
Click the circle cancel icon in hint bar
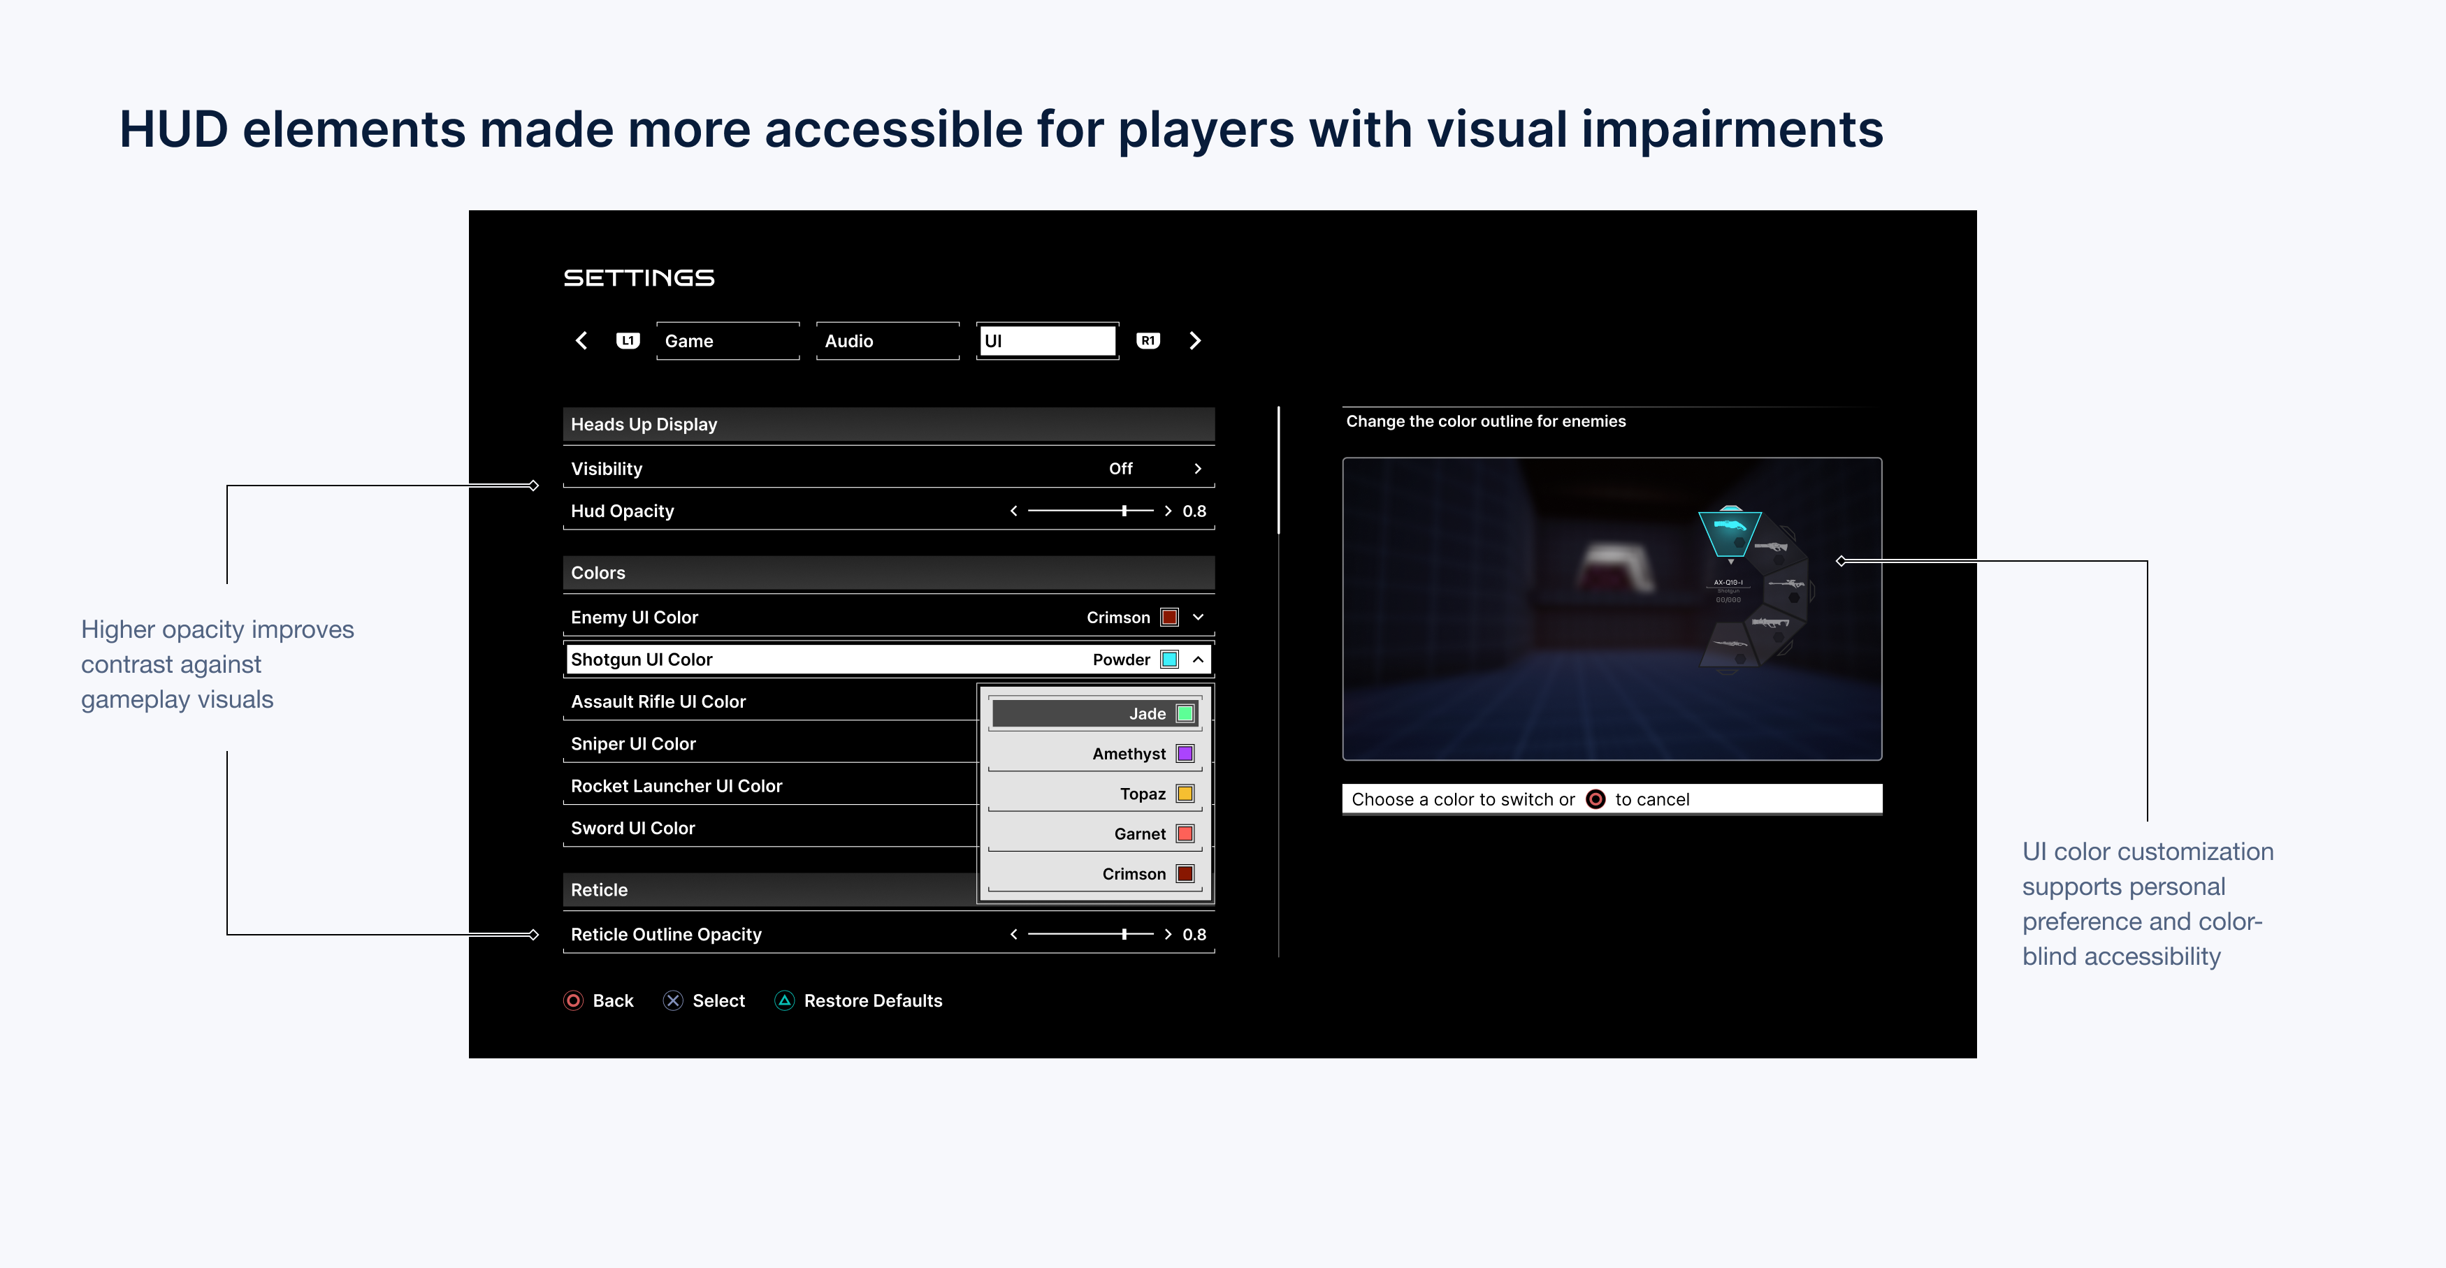1595,799
